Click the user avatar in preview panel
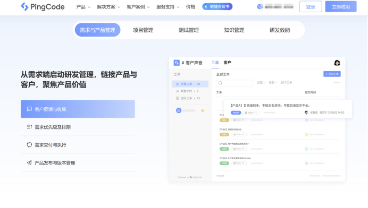This screenshot has width=368, height=208. click(337, 63)
